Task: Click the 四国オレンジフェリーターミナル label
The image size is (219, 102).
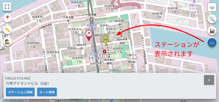Action: (194, 11)
